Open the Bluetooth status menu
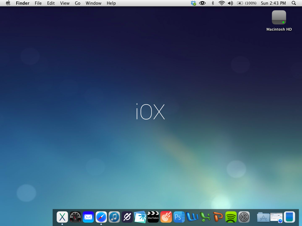 [x=213, y=3]
